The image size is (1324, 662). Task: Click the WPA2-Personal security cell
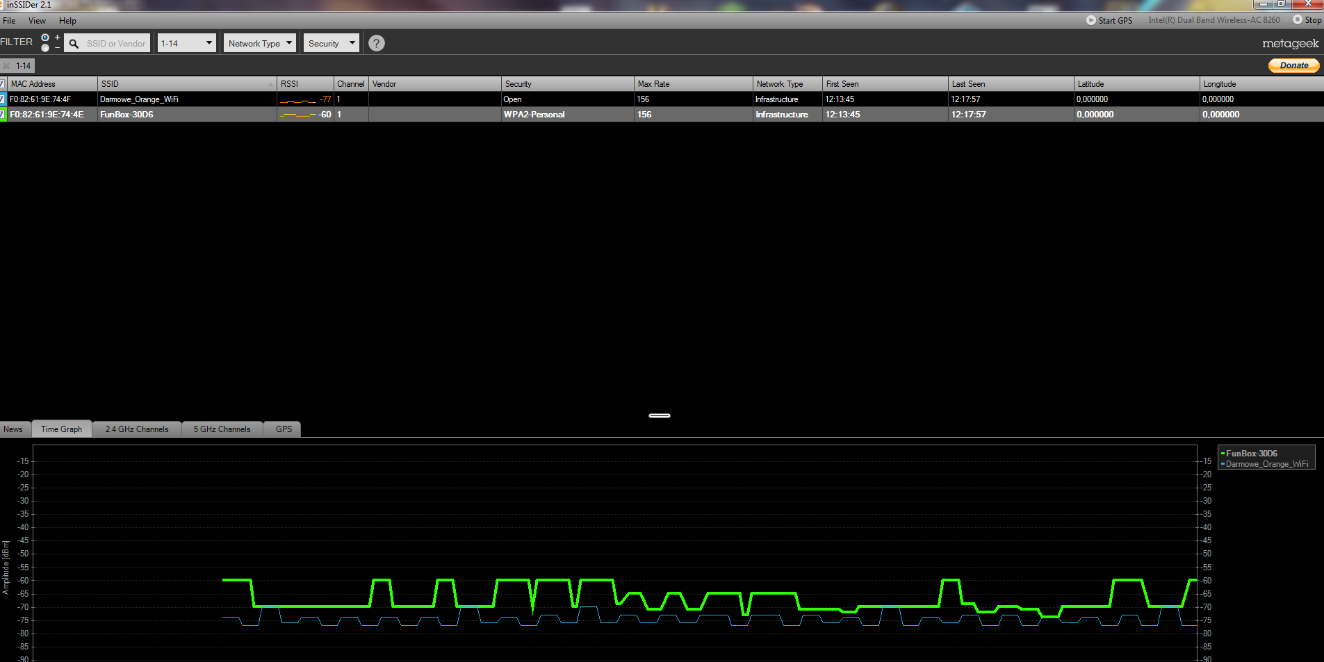coord(567,115)
